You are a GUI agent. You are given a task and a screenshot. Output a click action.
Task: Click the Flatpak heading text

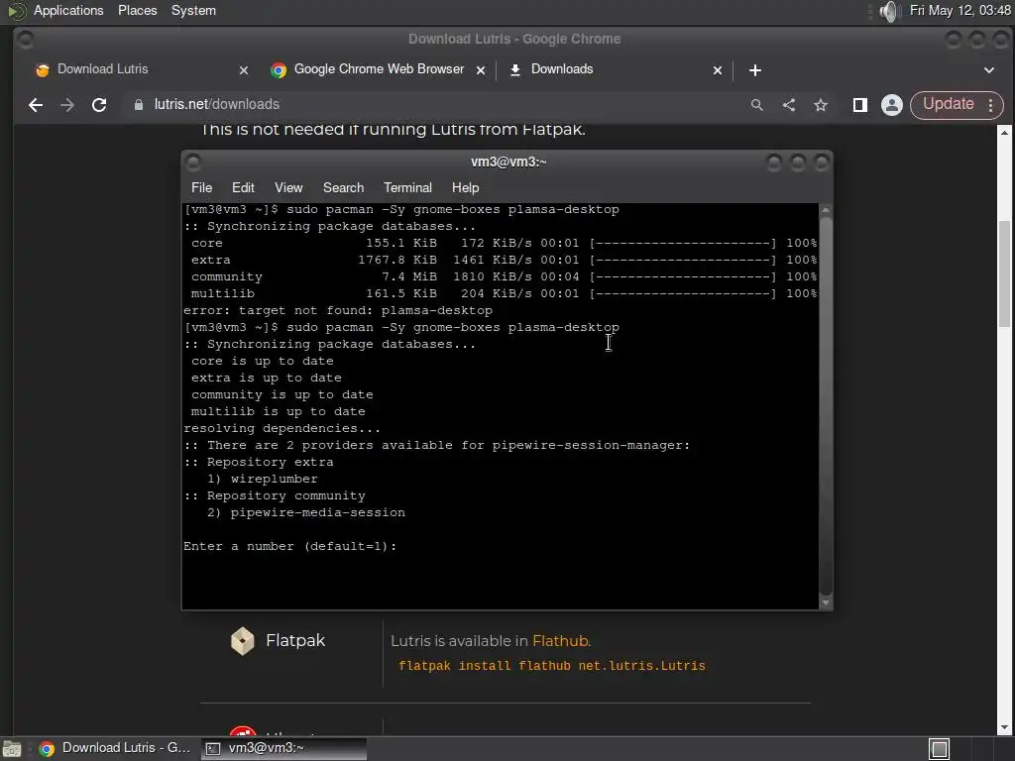click(295, 641)
